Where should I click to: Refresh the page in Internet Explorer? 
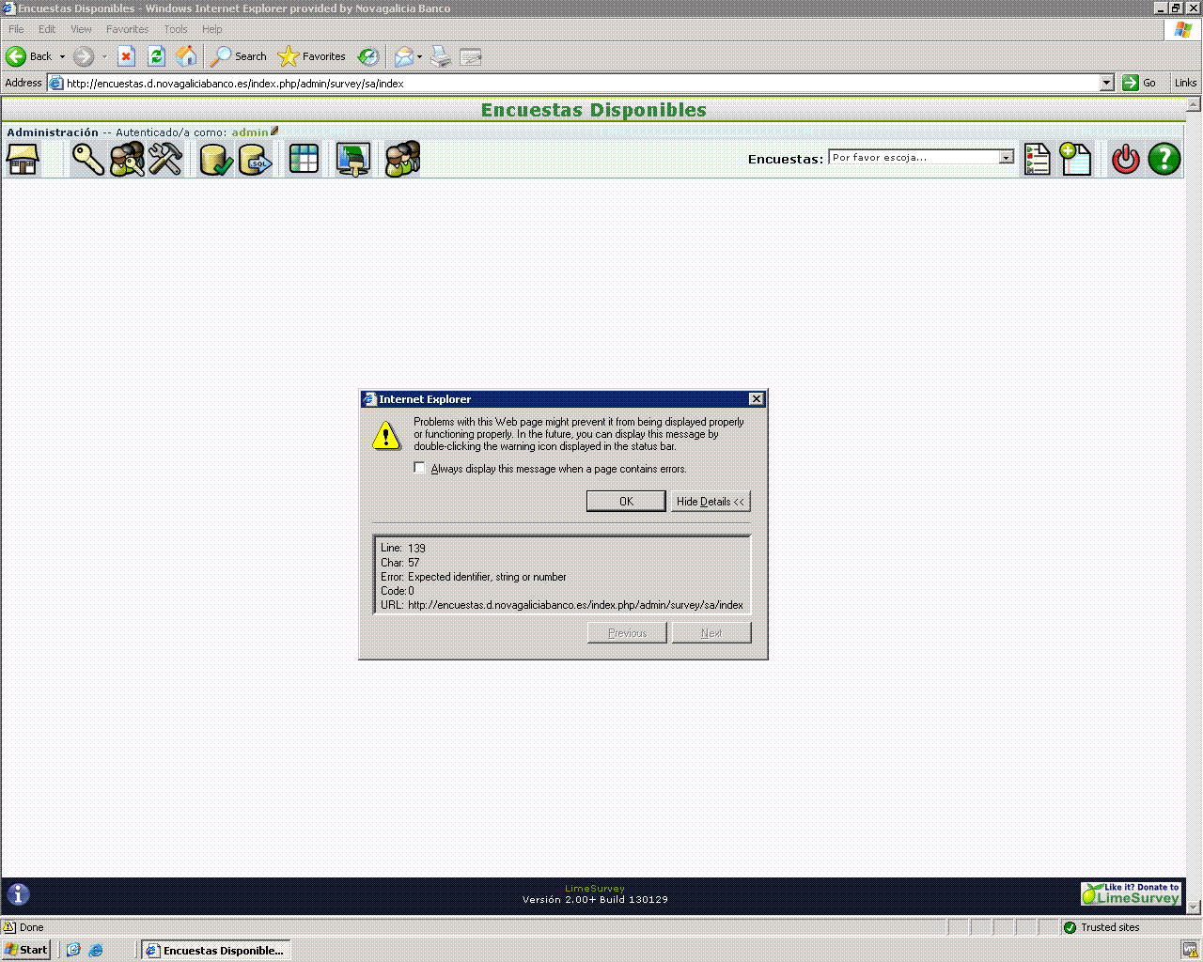pyautogui.click(x=156, y=56)
